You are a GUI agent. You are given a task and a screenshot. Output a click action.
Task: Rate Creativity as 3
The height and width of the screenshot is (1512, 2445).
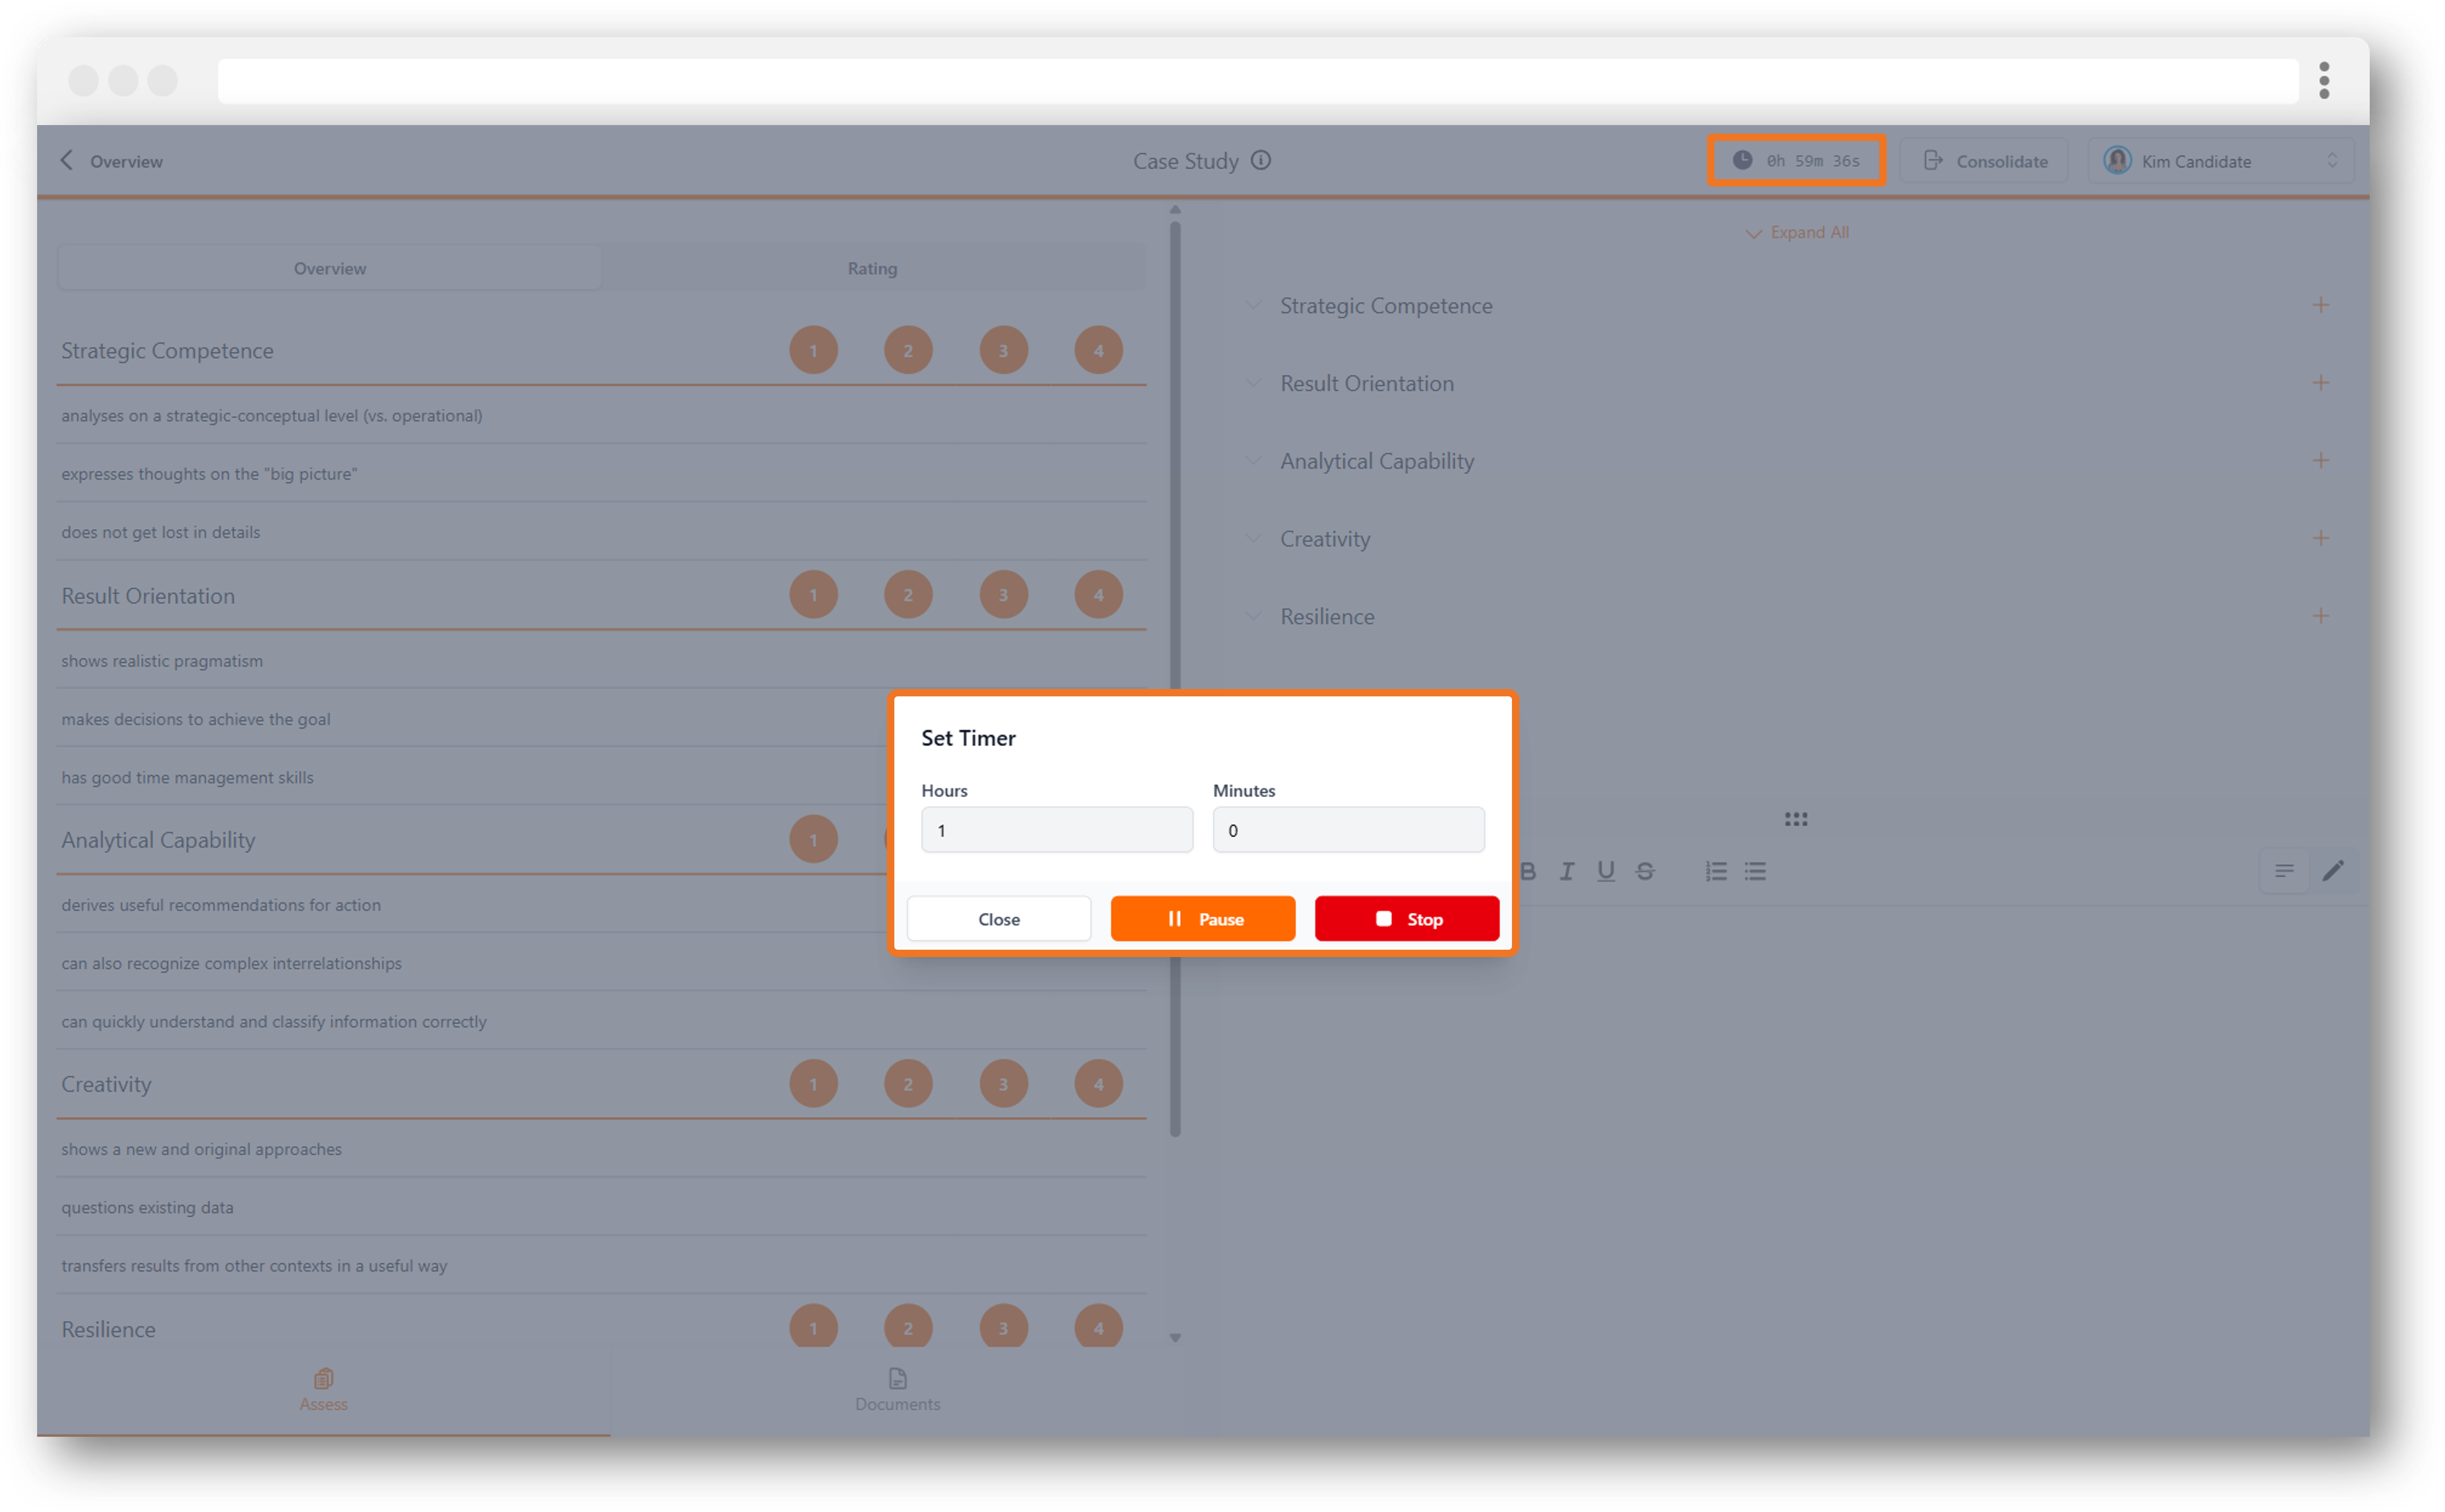click(1003, 1084)
